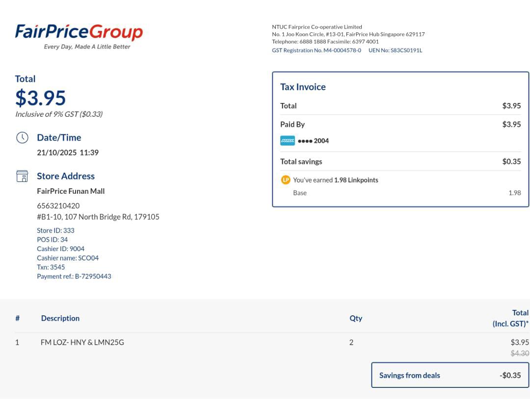Screen dimensions: 530x408
Task: Click the clock icon beside Date/Time
Action: tap(22, 137)
